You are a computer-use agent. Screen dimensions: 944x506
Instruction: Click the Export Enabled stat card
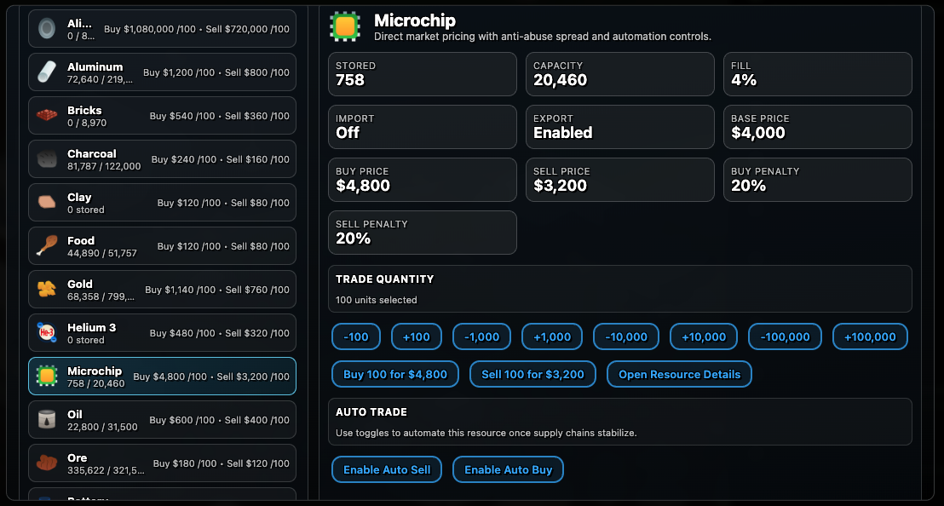pos(620,127)
